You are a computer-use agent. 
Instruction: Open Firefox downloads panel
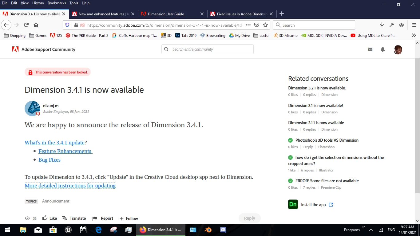click(382, 25)
